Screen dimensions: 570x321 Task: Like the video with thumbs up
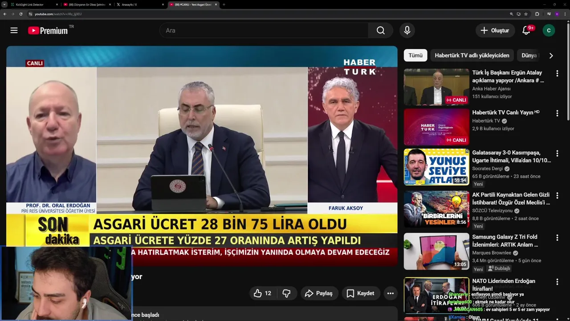(x=262, y=293)
